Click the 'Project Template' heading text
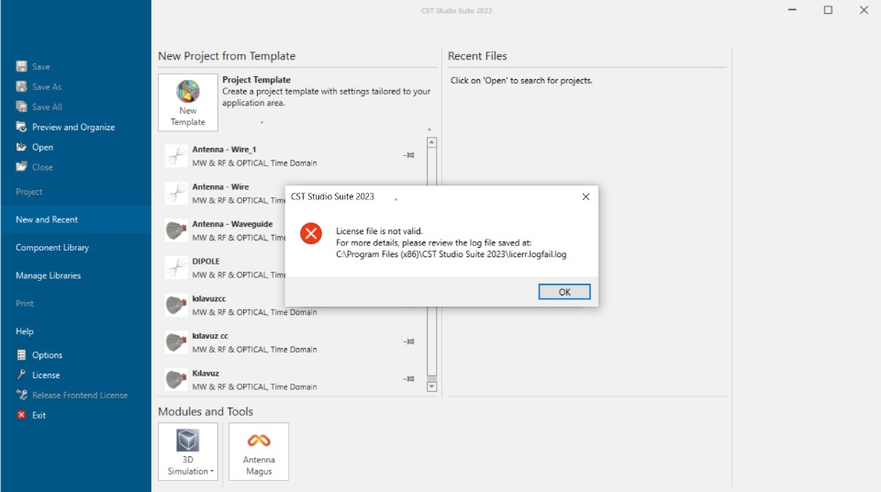Image resolution: width=881 pixels, height=492 pixels. coord(256,80)
